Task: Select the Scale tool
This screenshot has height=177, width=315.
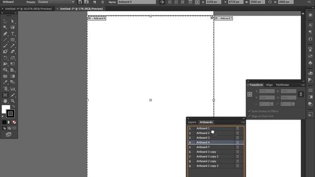Action: click(x=13, y=58)
